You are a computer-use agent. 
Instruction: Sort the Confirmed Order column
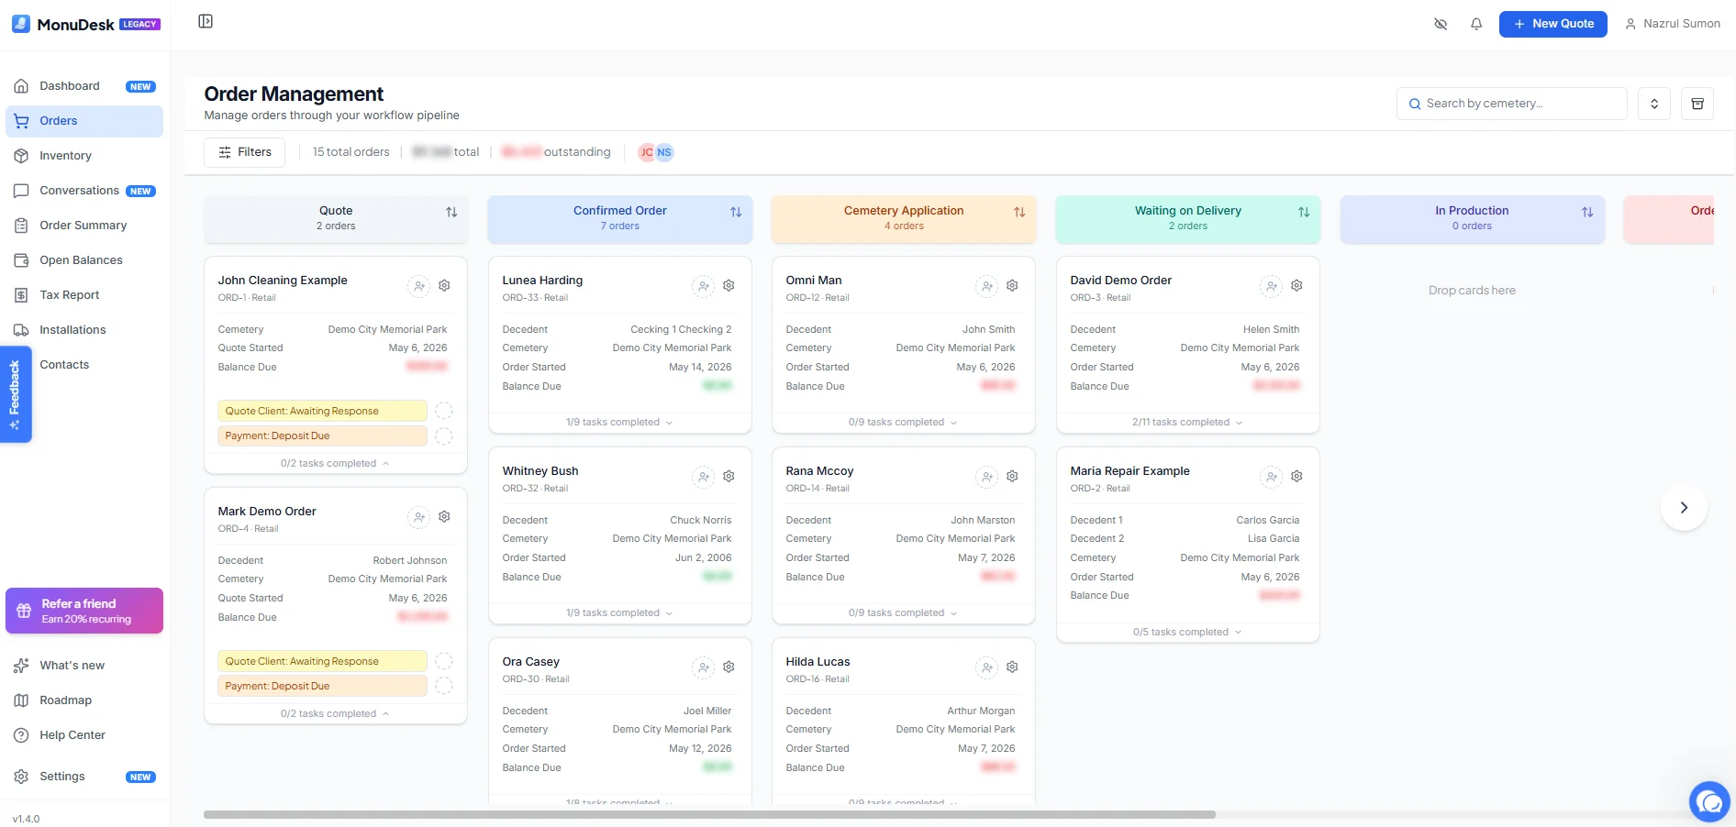tap(736, 212)
